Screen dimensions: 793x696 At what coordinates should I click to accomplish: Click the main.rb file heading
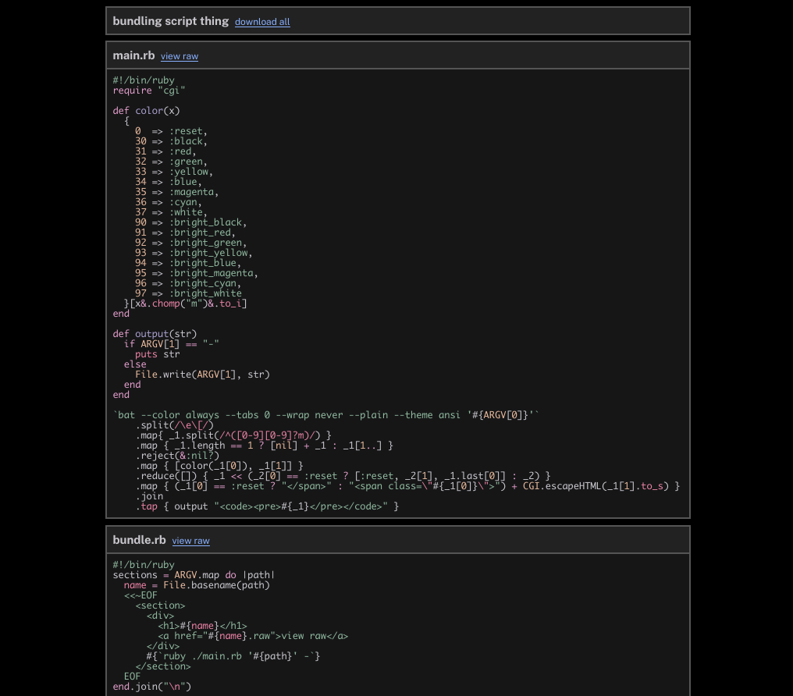133,55
